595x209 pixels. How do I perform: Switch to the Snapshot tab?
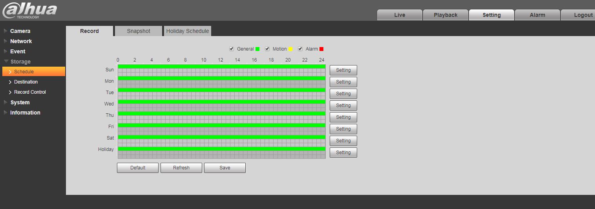[139, 31]
